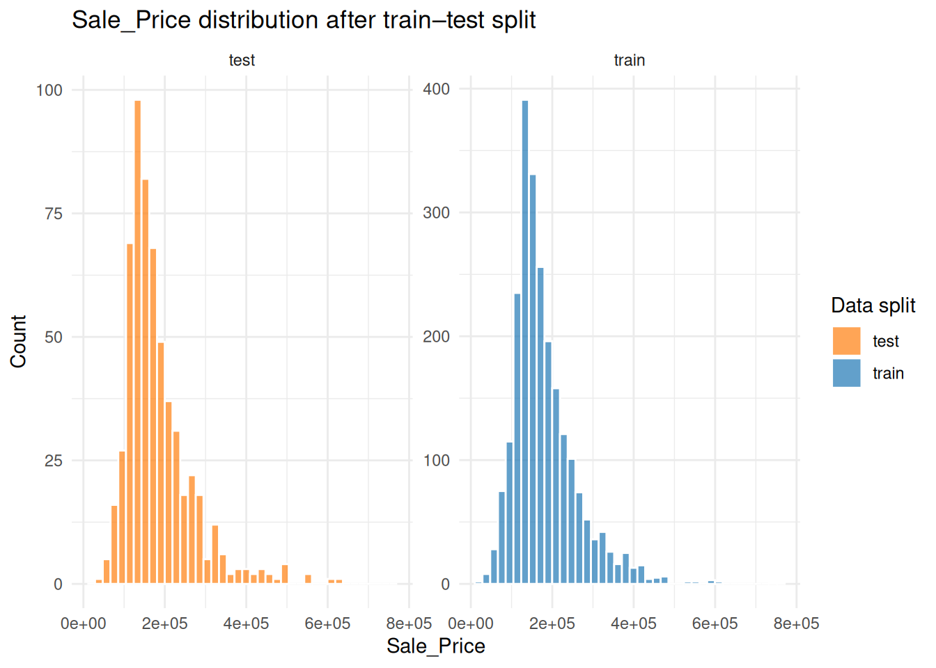Click the tallest blue bar in train panel
The height and width of the screenshot is (668, 936).
point(525,341)
